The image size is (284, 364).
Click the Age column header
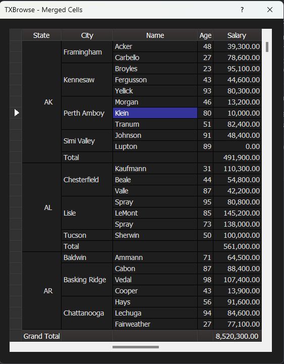205,35
